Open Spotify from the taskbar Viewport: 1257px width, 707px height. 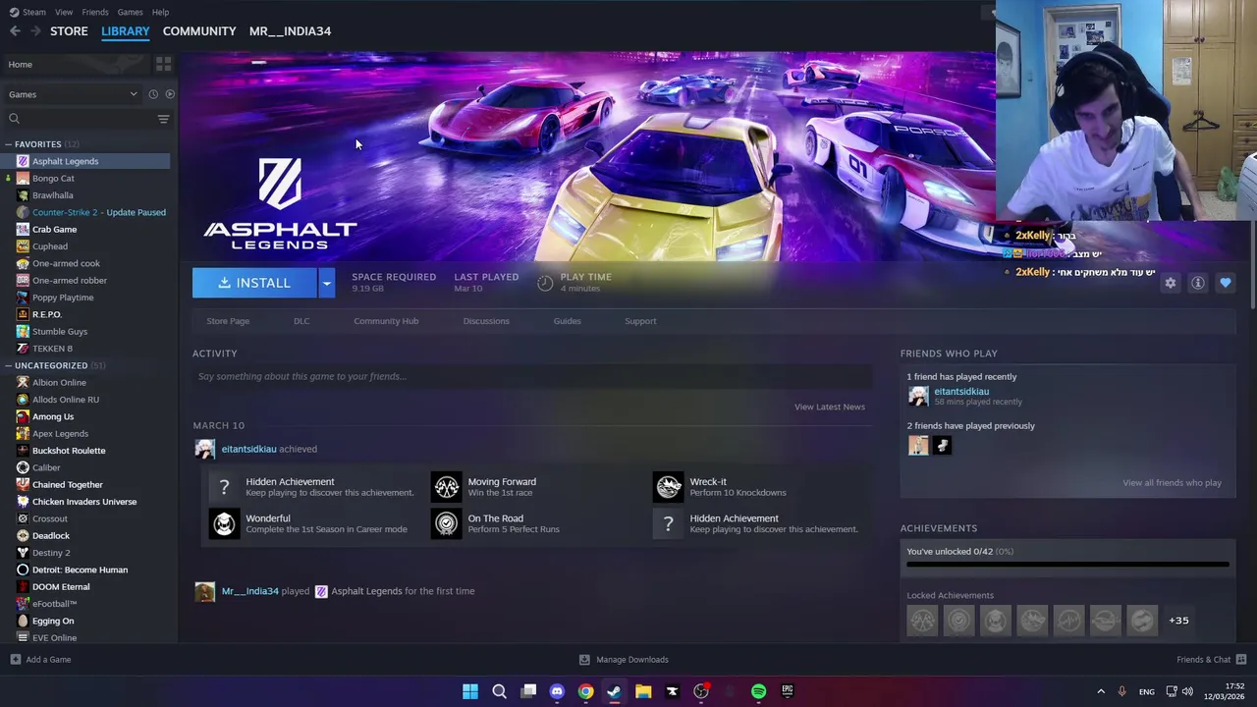coord(758,691)
